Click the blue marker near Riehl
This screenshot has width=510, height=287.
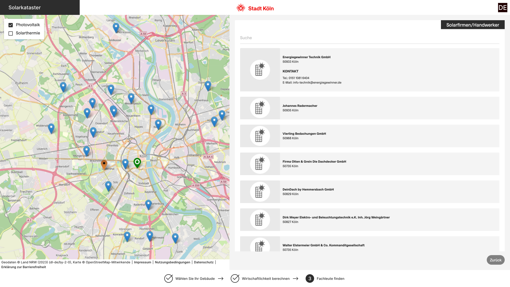(158, 124)
